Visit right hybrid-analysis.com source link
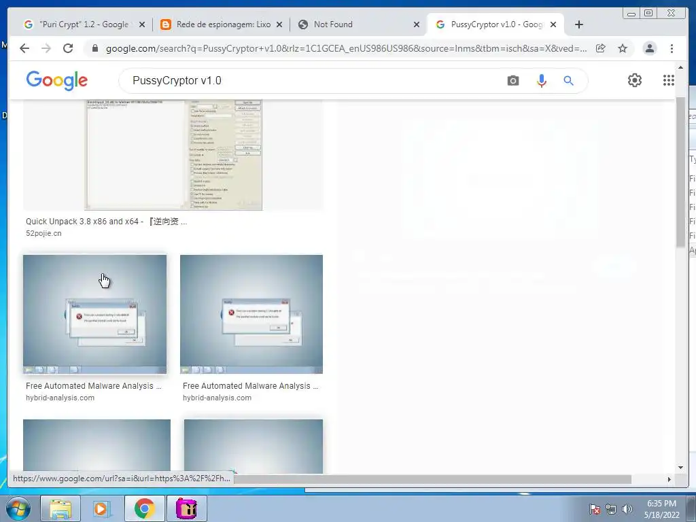Screen dimensions: 696x522 (x=217, y=398)
